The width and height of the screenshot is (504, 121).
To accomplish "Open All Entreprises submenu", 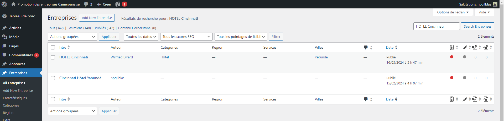I will point(14,83).
